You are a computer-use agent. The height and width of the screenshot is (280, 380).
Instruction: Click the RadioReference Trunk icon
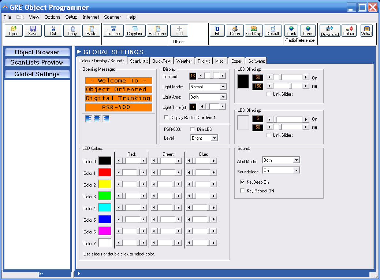click(x=291, y=31)
